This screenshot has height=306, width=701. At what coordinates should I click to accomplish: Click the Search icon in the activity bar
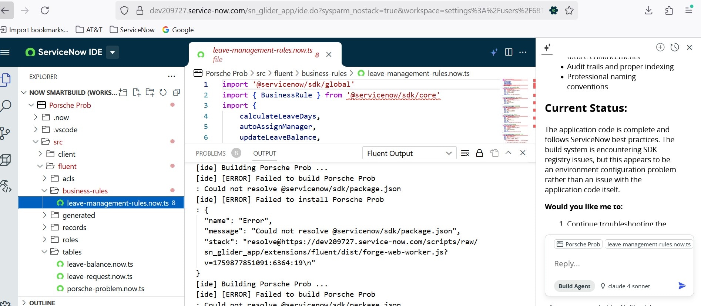pyautogui.click(x=6, y=106)
